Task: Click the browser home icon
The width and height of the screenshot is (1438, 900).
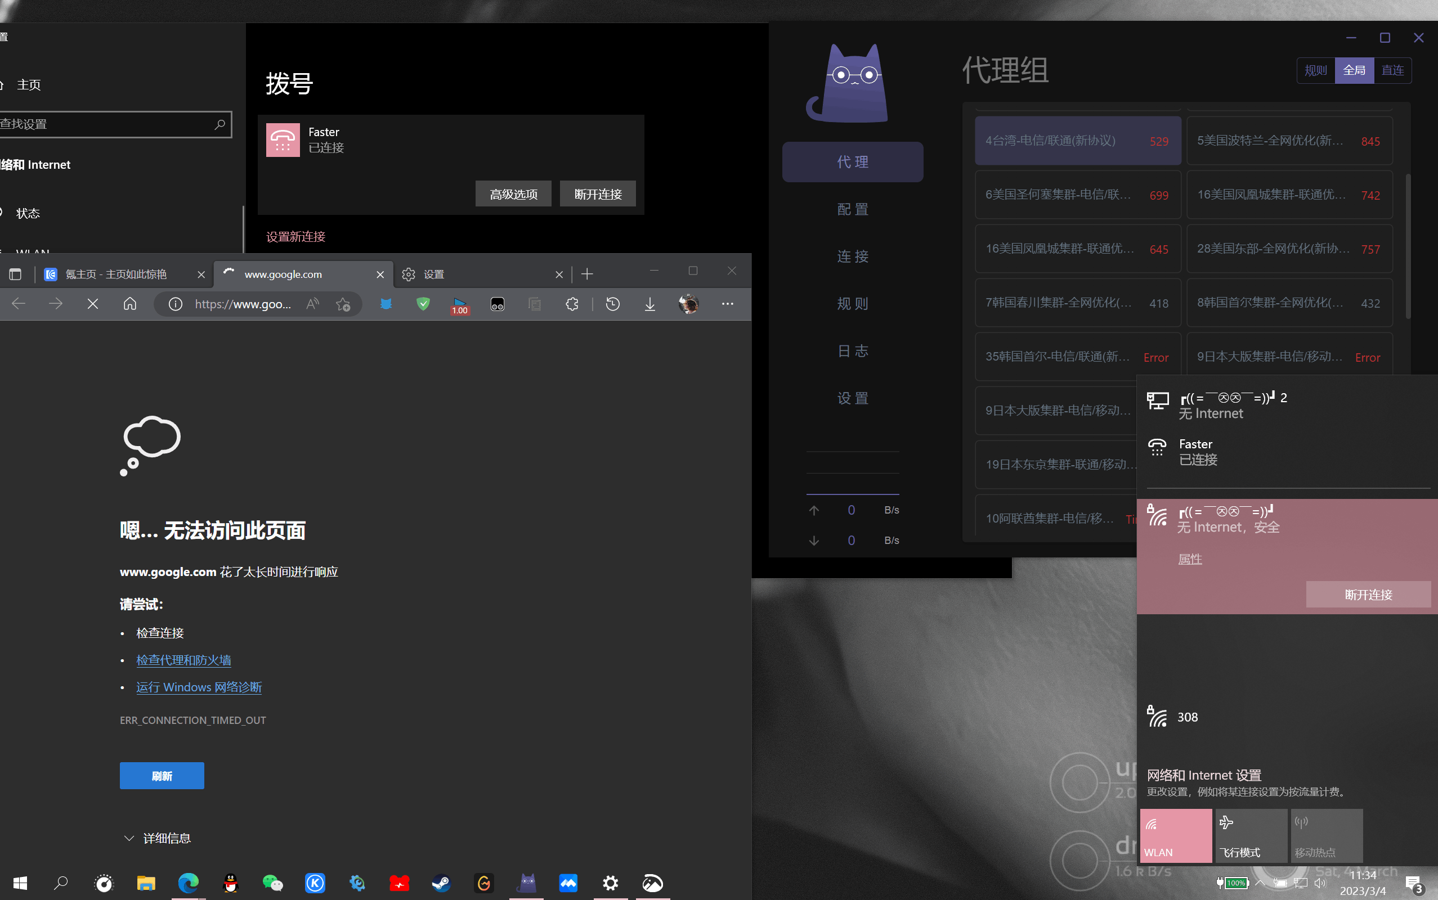Action: (130, 304)
